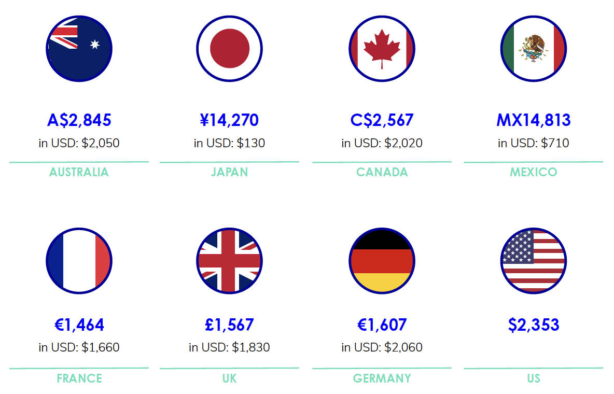
Task: Select the €1,607 amount
Action: click(x=382, y=325)
